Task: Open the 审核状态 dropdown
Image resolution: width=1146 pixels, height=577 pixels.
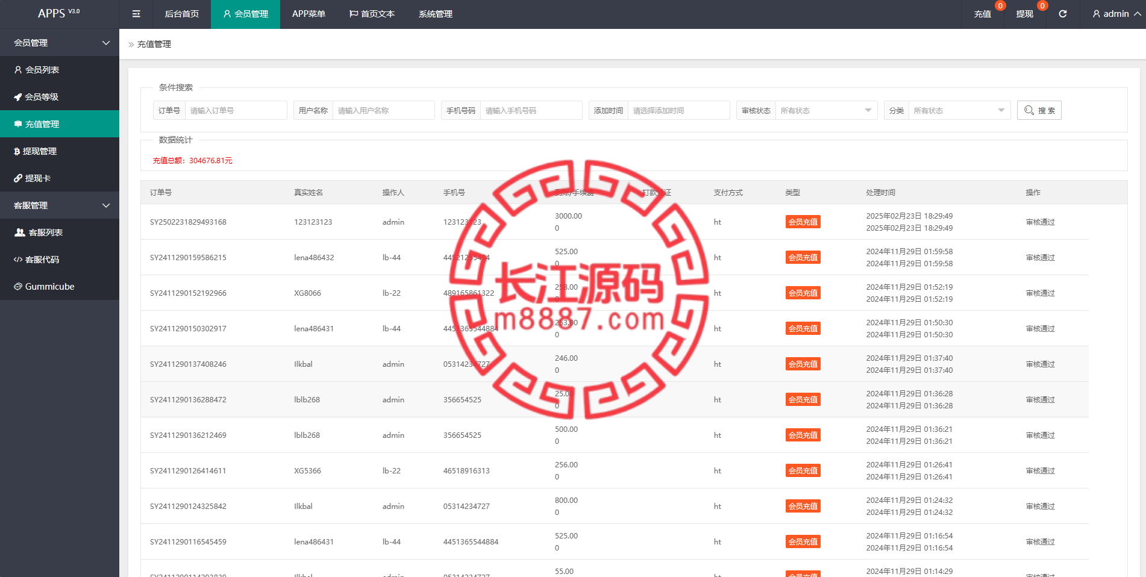Action: pos(826,110)
